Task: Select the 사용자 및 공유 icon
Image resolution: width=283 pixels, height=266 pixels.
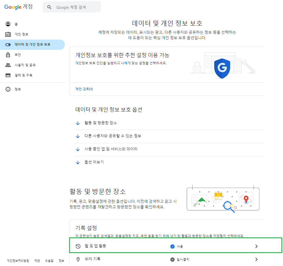Action: 8,65
